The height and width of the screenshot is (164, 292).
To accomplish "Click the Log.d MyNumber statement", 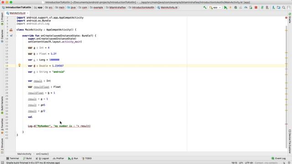I will tap(59, 126).
